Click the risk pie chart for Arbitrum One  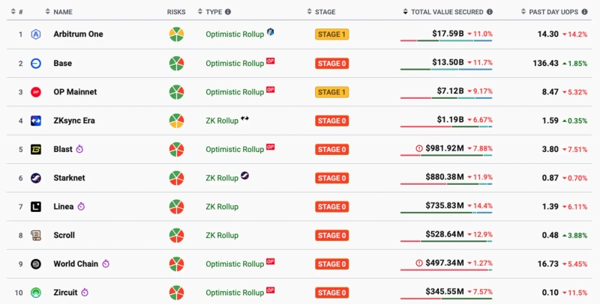pos(176,34)
